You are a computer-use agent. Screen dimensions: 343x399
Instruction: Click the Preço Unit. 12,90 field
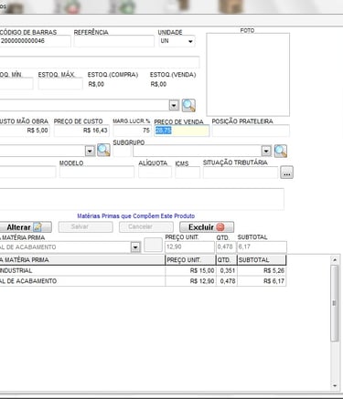[x=189, y=247]
